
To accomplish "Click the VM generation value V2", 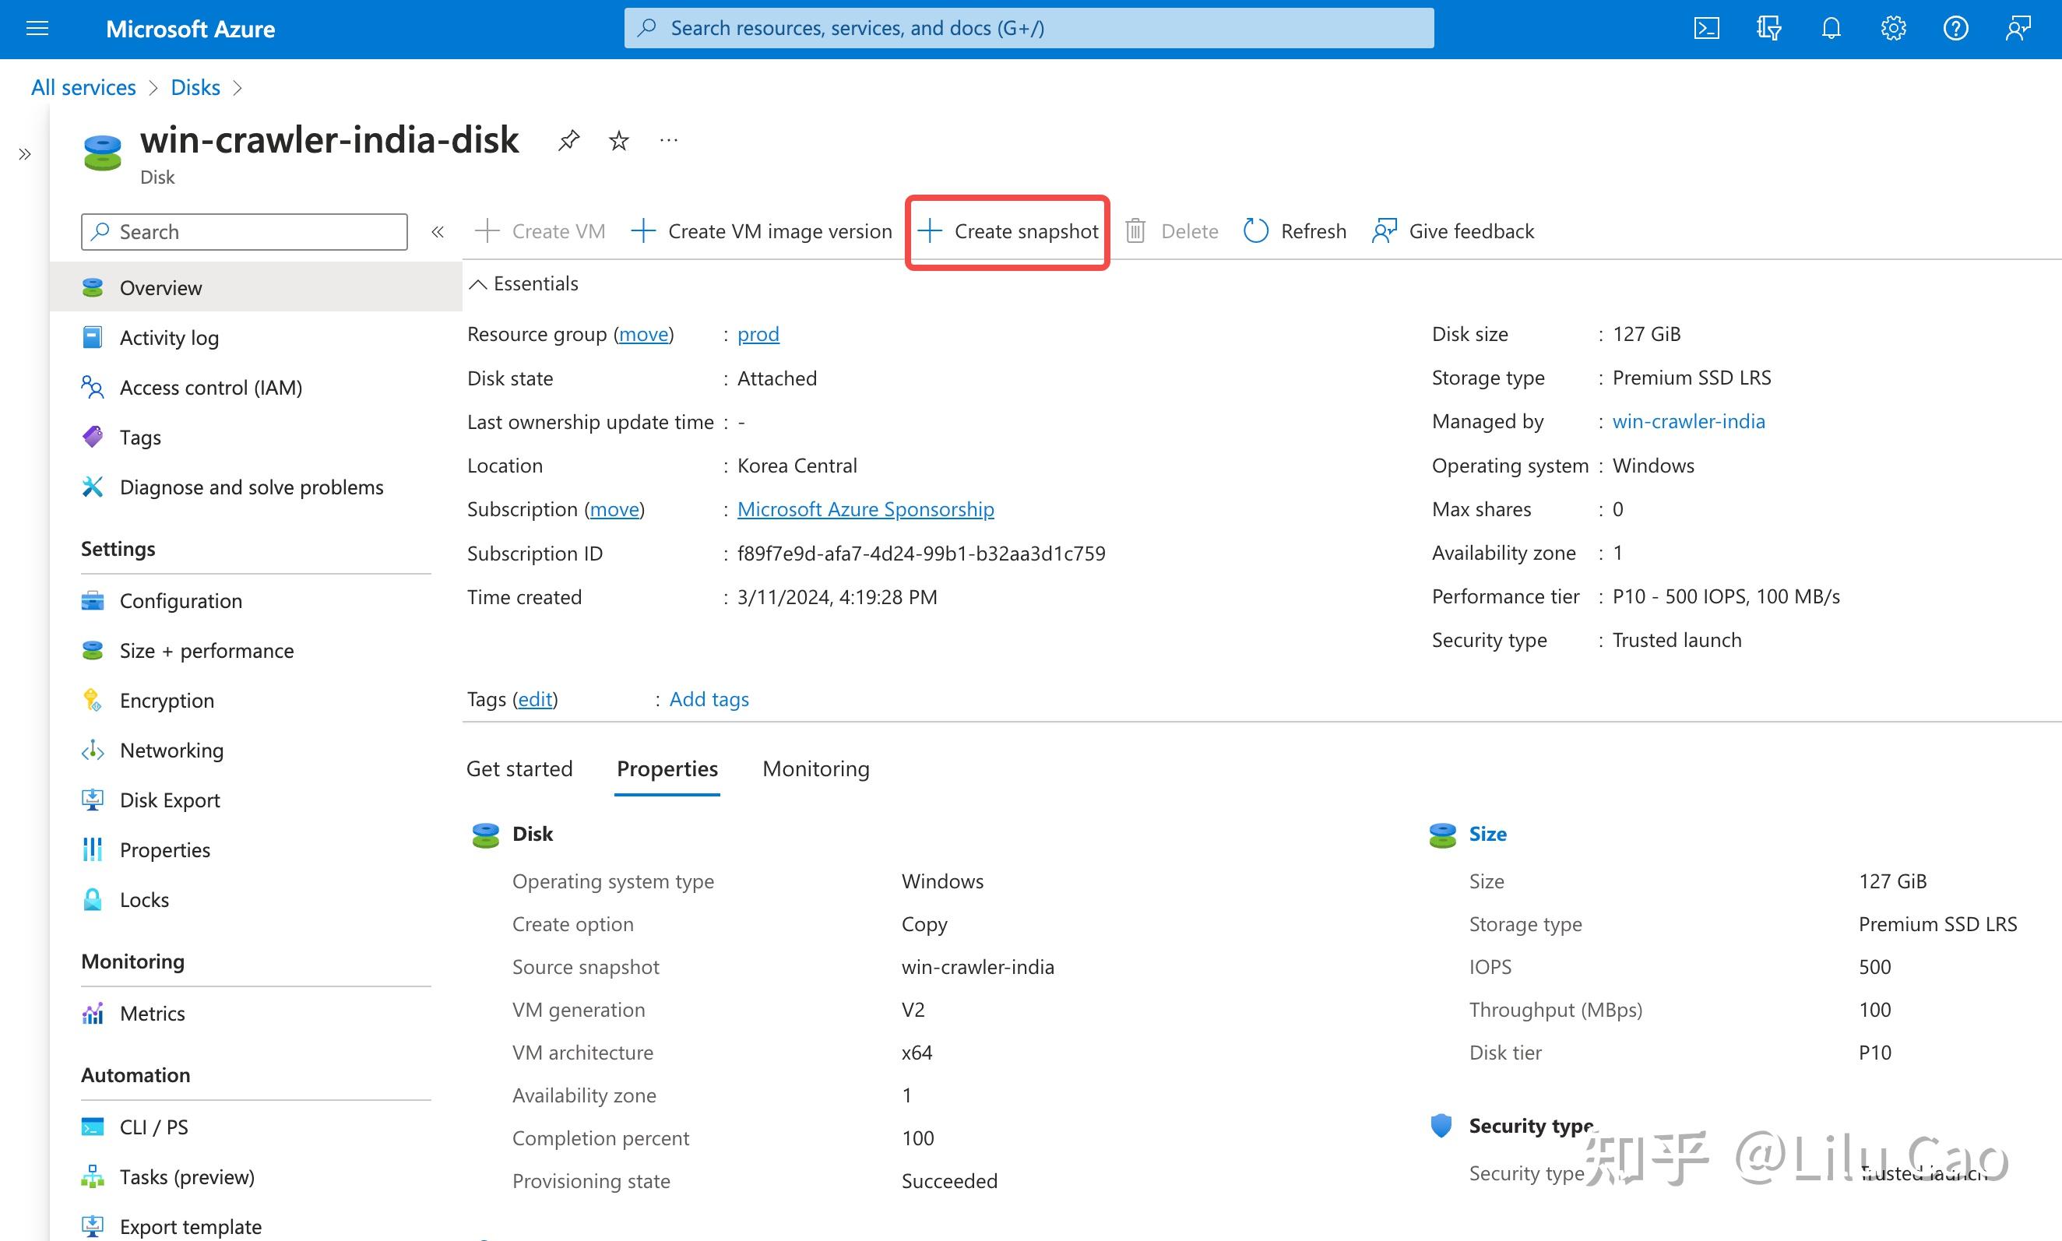I will (x=913, y=1009).
